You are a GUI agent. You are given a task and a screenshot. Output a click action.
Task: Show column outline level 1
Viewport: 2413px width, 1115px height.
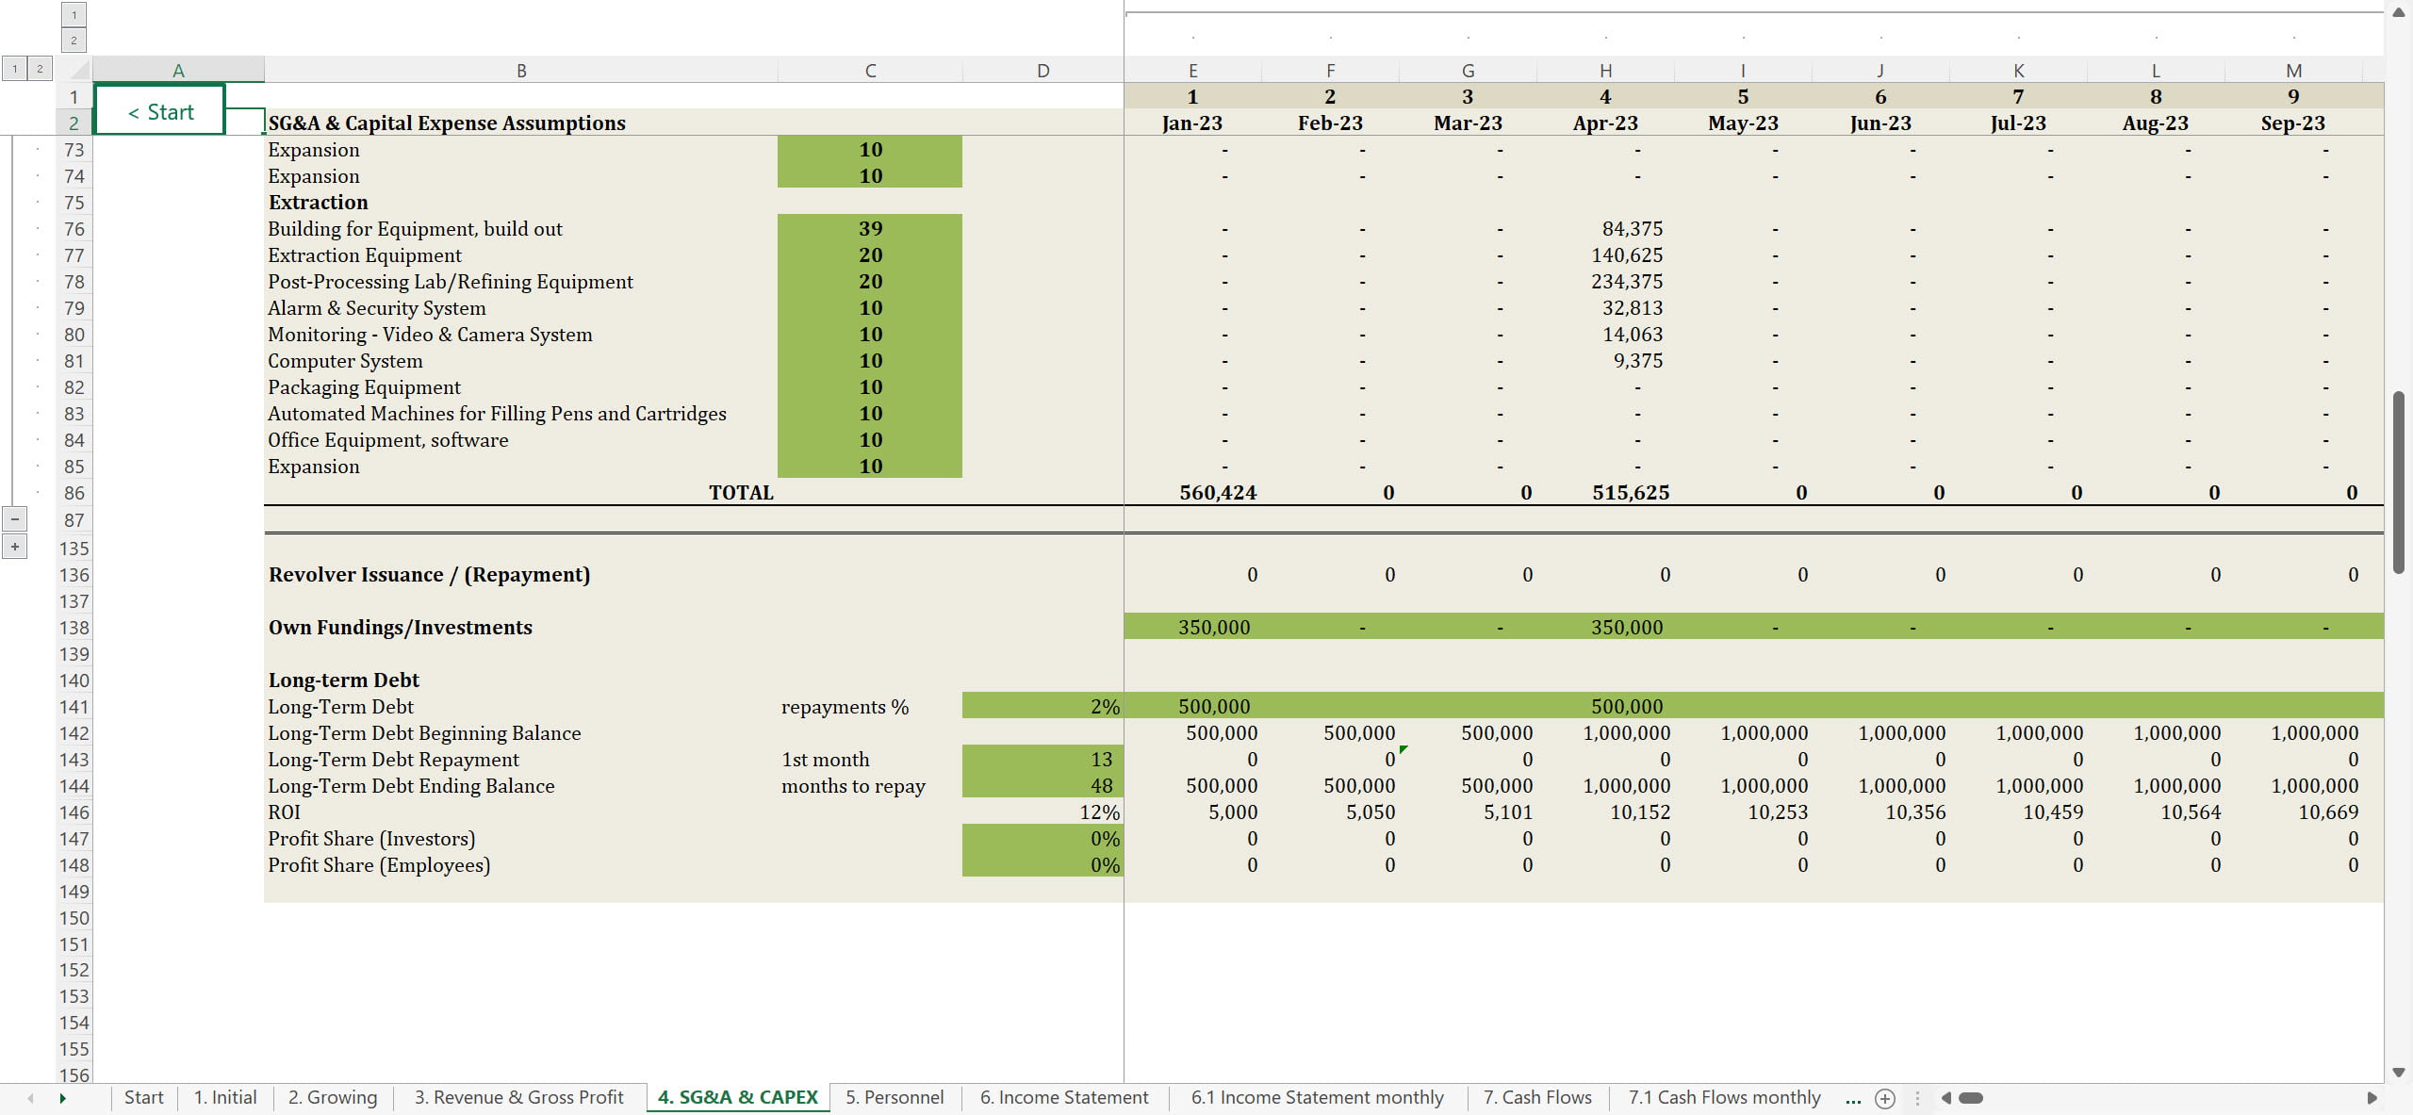74,15
